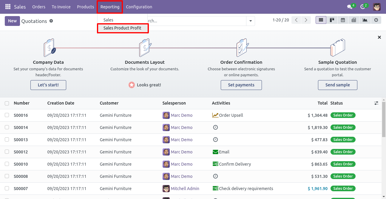Toggle the select-all checkbox in the header
The height and width of the screenshot is (199, 386).
(x=7, y=103)
